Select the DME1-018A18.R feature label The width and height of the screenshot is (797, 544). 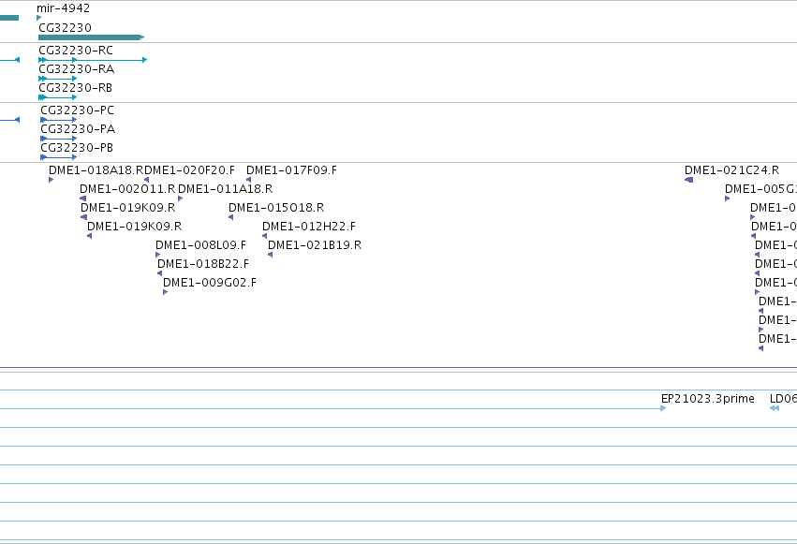pos(96,170)
